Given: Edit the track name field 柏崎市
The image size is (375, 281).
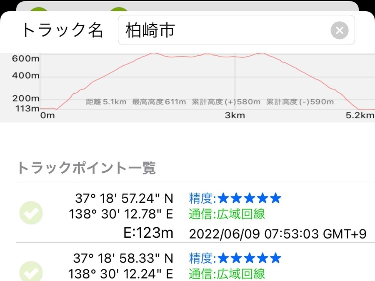Looking at the screenshot, I should (236, 30).
